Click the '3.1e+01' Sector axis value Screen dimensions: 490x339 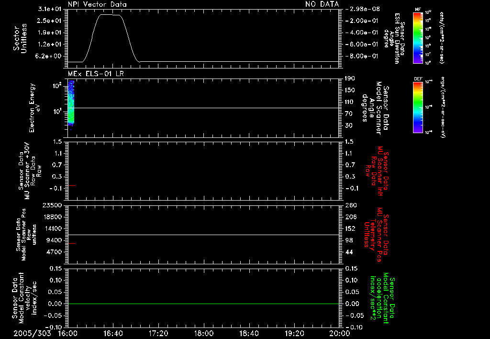(50, 9)
